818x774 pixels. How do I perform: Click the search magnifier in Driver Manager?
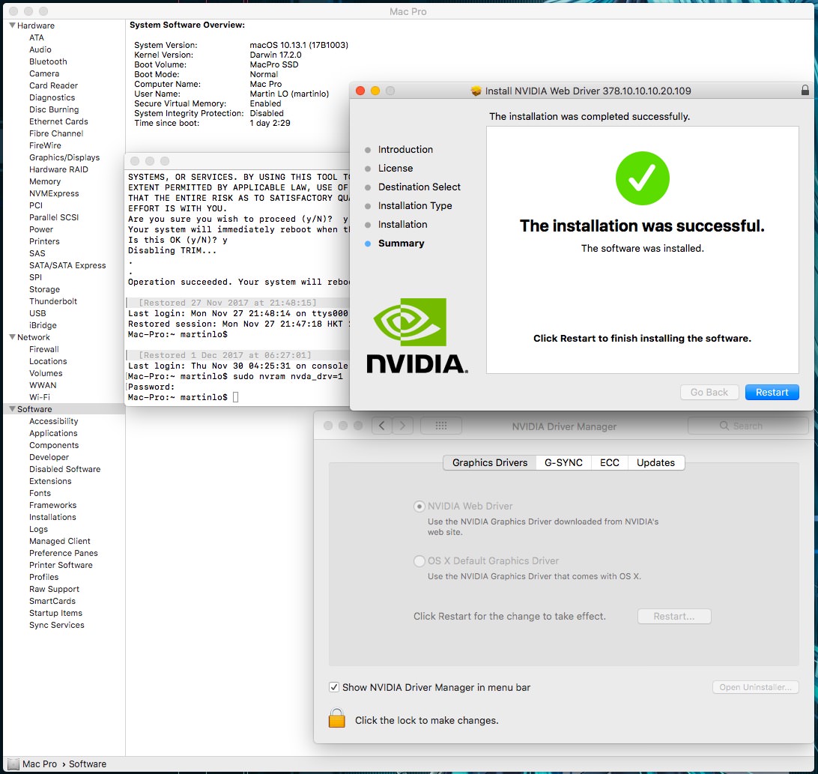pyautogui.click(x=724, y=426)
